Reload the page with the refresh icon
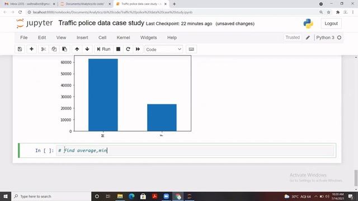The height and width of the screenshot is (201, 358). click(20, 12)
